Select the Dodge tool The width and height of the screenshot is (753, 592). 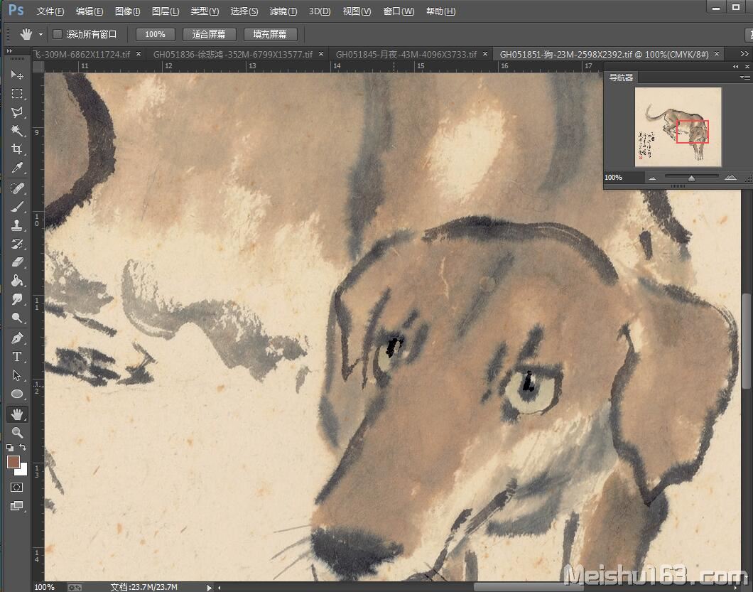coord(17,318)
